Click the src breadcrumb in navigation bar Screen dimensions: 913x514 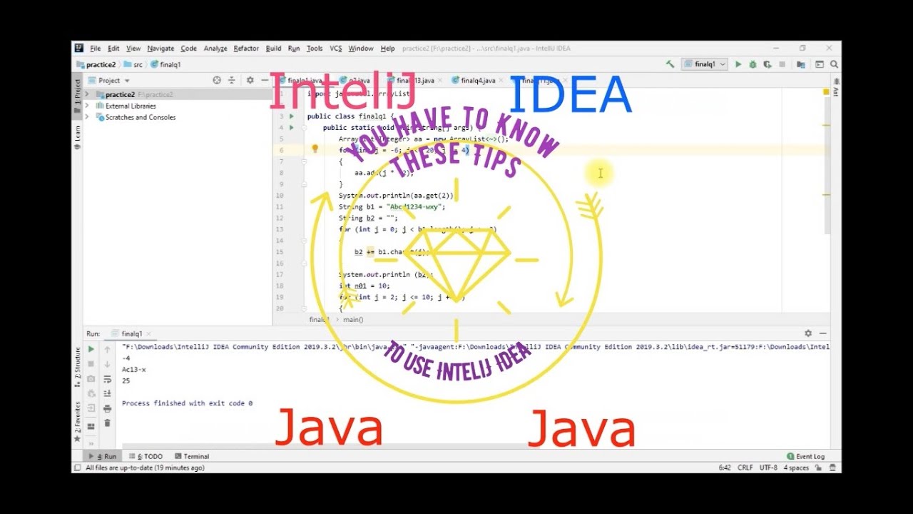point(133,64)
